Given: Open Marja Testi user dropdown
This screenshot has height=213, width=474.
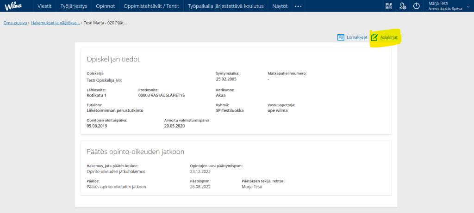Looking at the screenshot, I should [445, 6].
